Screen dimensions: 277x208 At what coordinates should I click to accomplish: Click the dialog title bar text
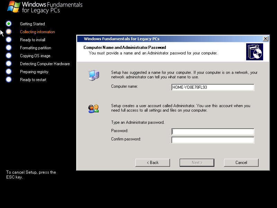122,39
